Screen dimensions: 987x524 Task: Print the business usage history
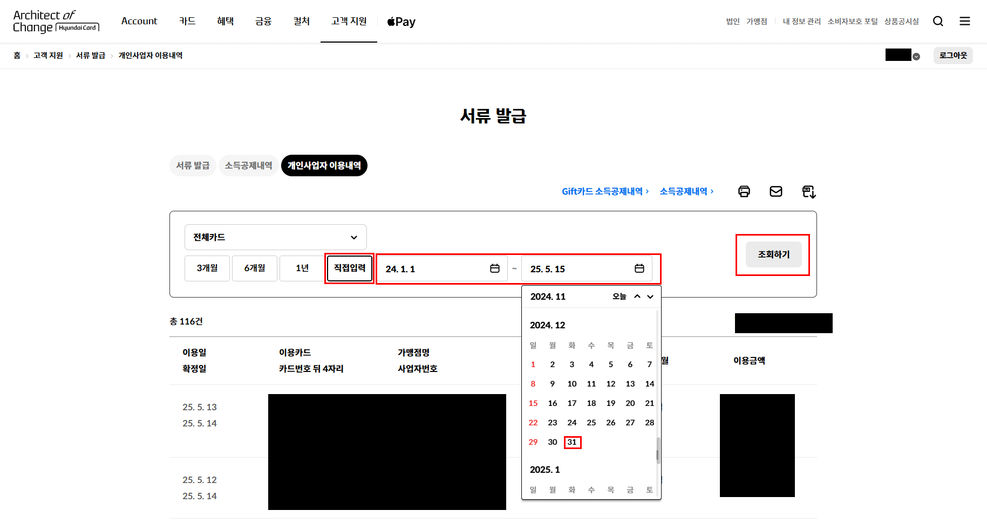(744, 191)
